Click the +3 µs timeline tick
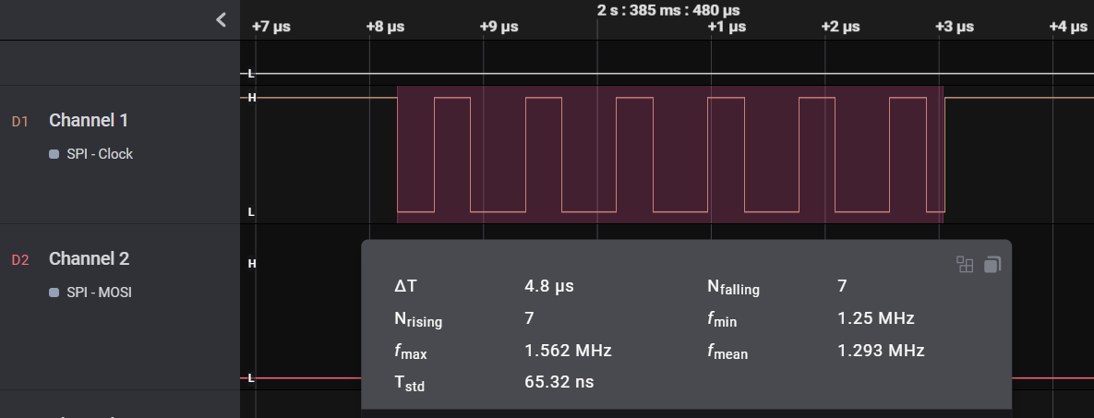The height and width of the screenshot is (418, 1094). click(x=955, y=27)
